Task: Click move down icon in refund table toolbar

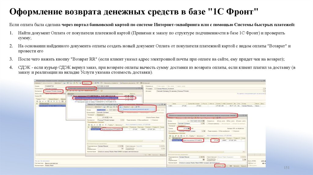Action: [187, 136]
